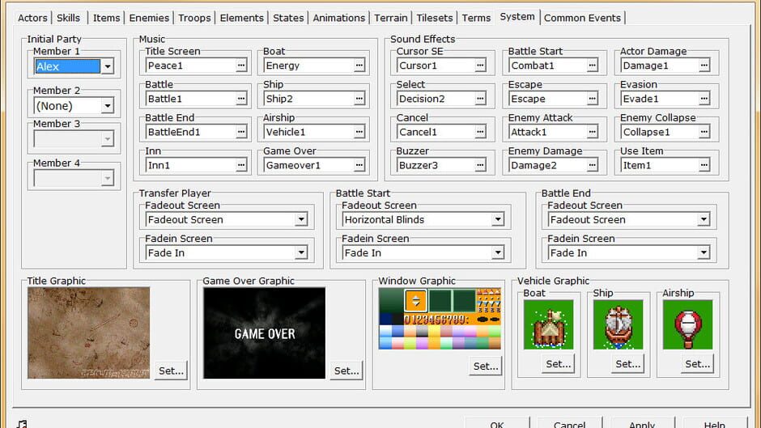761x428 pixels.
Task: Click the Game Over graphic preview
Action: 265,333
